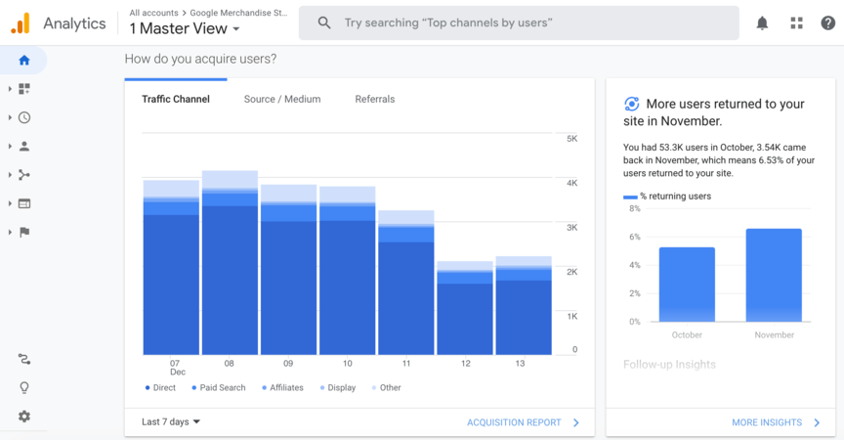Open the apps grid icon
Screen dimensions: 844x440
tap(797, 23)
